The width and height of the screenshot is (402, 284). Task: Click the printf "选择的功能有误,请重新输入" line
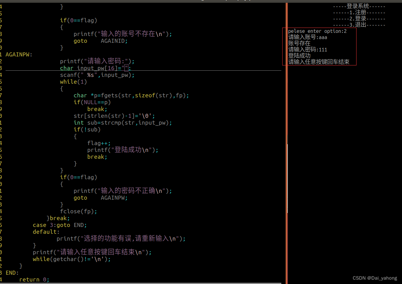click(x=121, y=239)
